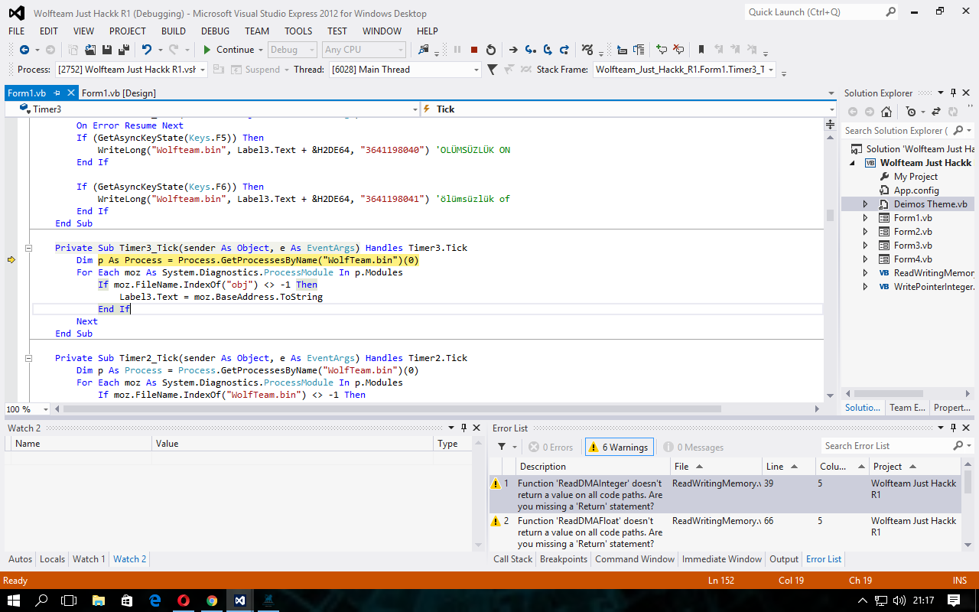This screenshot has width=979, height=612.
Task: Select My Project in Solution Explorer
Action: click(916, 177)
